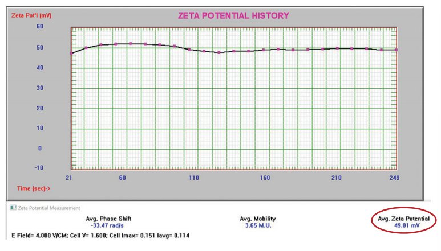Viewport: 441px width, 251px height.
Task: Click the 249 label on the time axis
Action: pyautogui.click(x=394, y=178)
